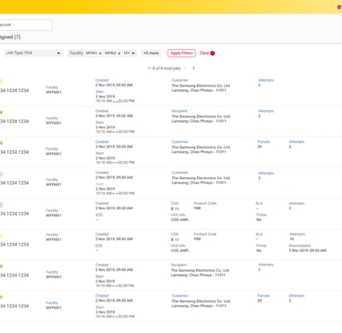Viewport: 342px width, 333px height.
Task: Remove the second MYKU facility chip
Action: coord(119,53)
